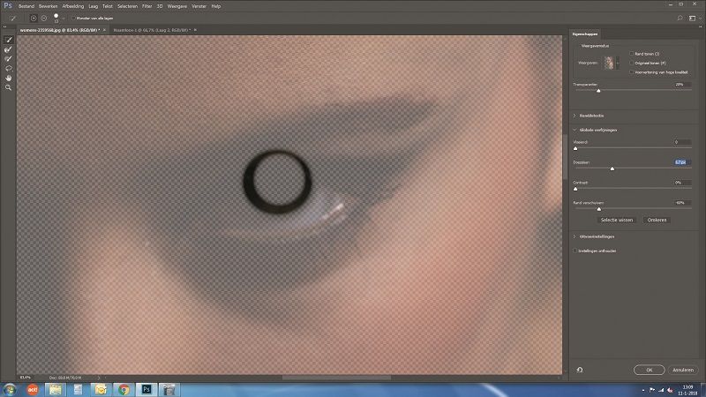Select the Lasso tool
The width and height of the screenshot is (706, 397).
point(9,69)
